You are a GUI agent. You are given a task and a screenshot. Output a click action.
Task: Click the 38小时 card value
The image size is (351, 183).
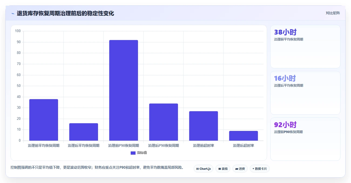[285, 32]
